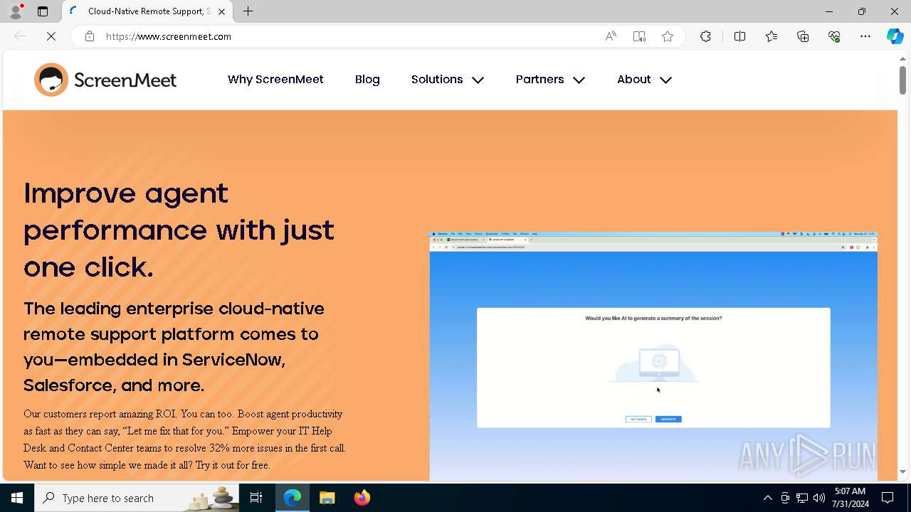Open Browser essentials
Screen dimensions: 911x512
pyautogui.click(x=834, y=36)
